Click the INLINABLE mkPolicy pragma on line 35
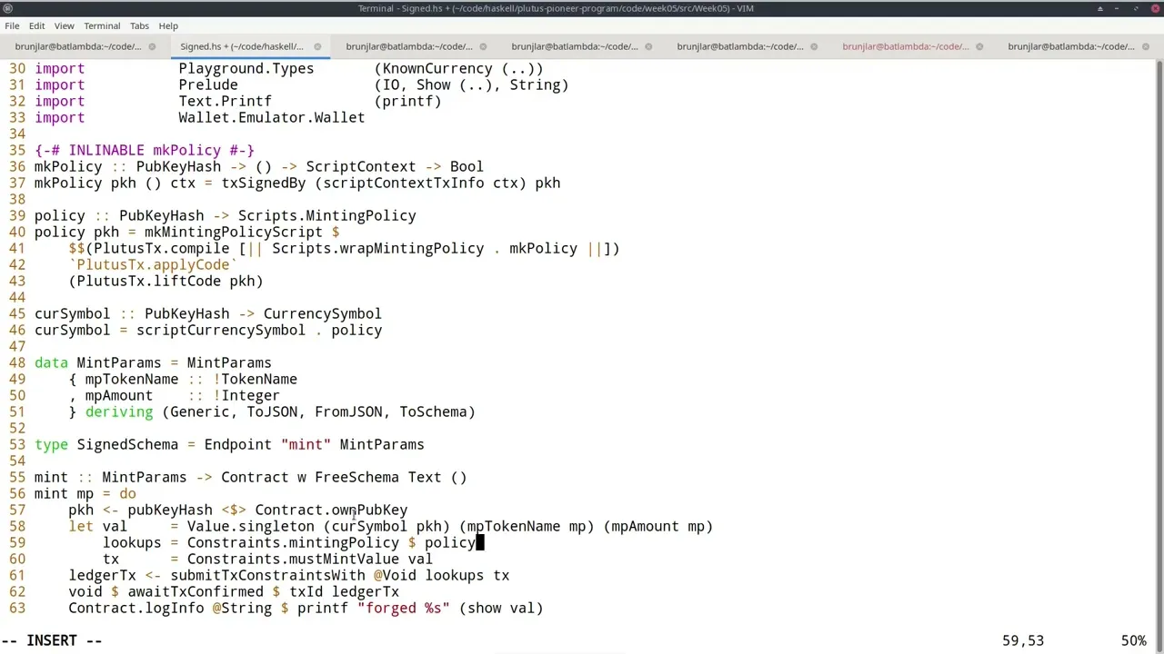1164x654 pixels. (x=145, y=150)
